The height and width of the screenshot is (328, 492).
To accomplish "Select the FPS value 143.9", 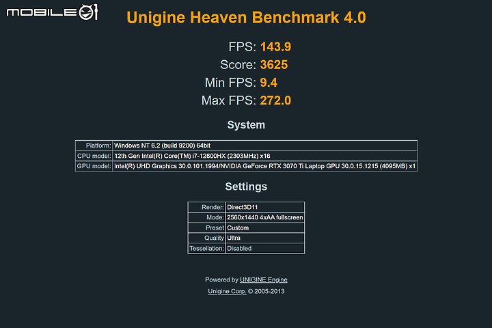I will tap(275, 46).
